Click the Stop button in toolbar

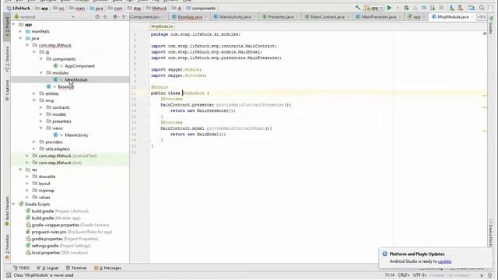tap(441, 8)
